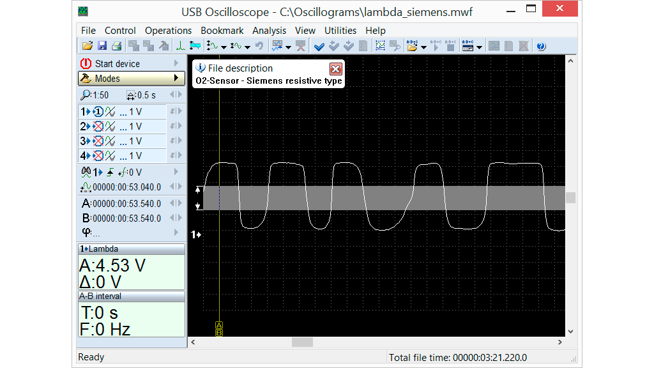Click the red X waveform toolbar icon
This screenshot has height=368, width=654.
[300, 46]
